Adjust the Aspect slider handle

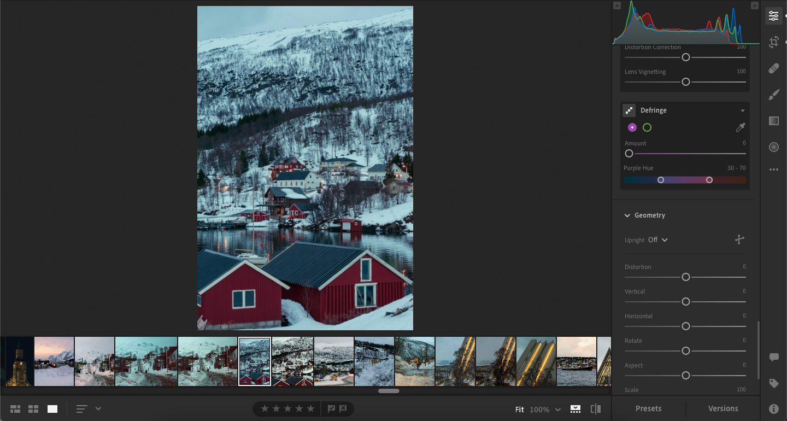[686, 376]
